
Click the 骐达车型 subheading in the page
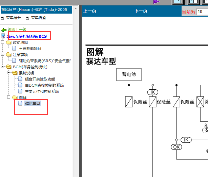click(101, 61)
